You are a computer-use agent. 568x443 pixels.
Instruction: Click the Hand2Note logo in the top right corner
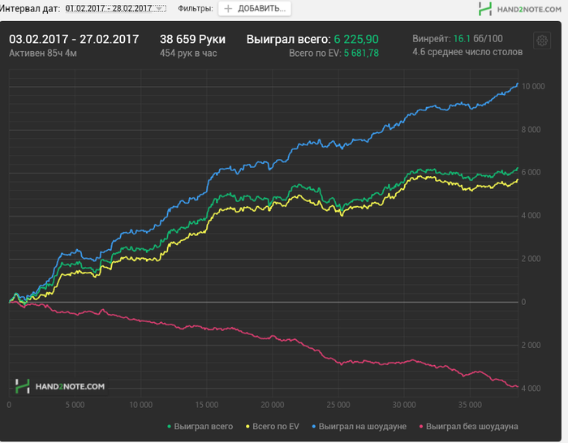click(519, 9)
